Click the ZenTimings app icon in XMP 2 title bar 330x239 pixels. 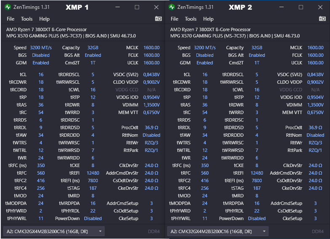tap(172, 7)
